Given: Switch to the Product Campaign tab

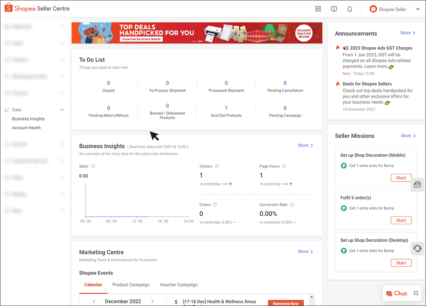Looking at the screenshot, I should pos(131,285).
